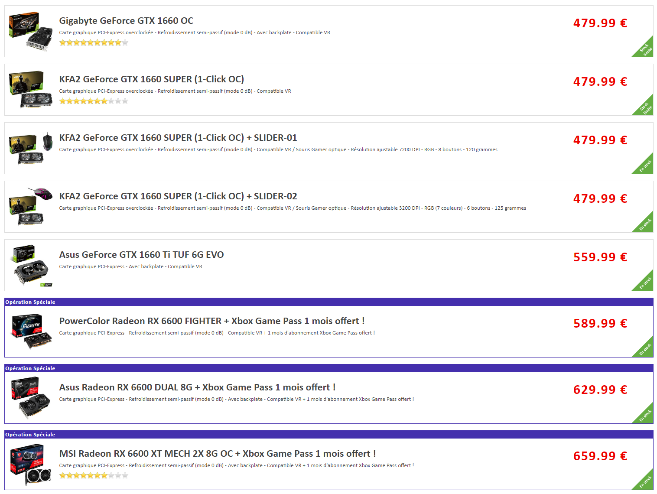Click the star rating under Gigabyte GTX 1660 OC

(94, 42)
